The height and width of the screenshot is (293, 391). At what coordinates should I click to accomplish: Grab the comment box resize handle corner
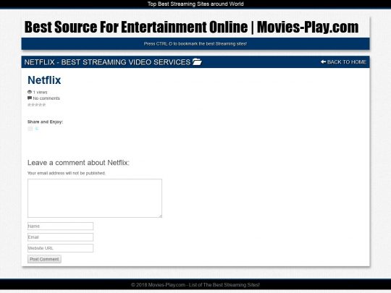click(160, 216)
